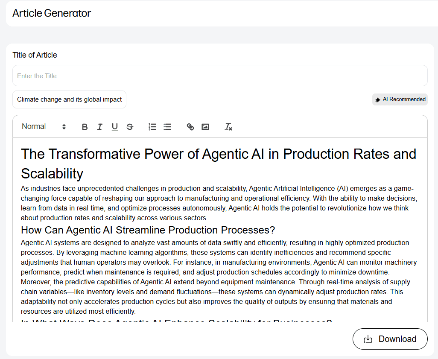Image resolution: width=438 pixels, height=359 pixels.
Task: Click the line beginning 'Moreover, the predictive capabilities'
Action: pos(215,282)
